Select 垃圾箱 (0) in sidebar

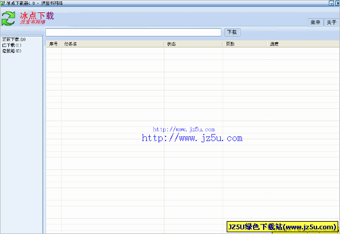(12, 51)
